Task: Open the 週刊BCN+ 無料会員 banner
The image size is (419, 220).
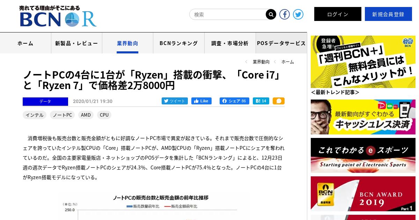Action: click(363, 62)
